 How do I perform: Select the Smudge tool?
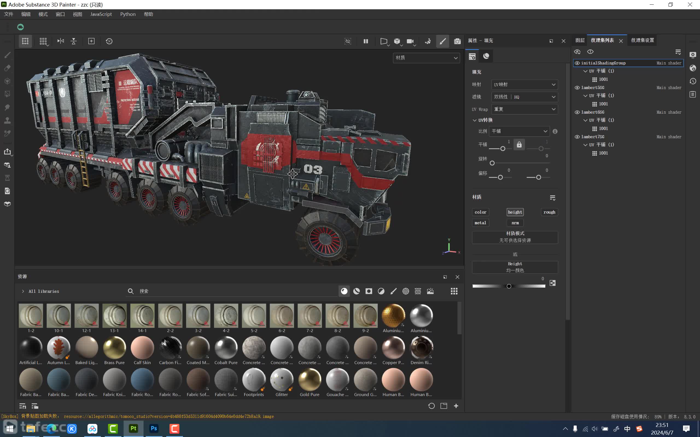click(8, 107)
